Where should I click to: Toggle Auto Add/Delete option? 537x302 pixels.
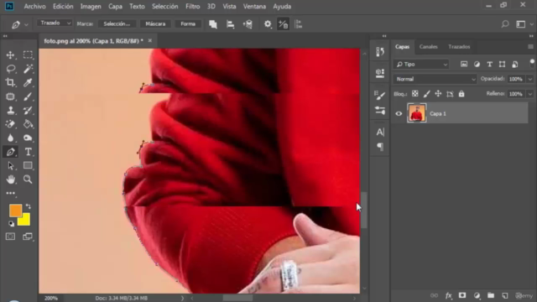pyautogui.click(x=284, y=24)
